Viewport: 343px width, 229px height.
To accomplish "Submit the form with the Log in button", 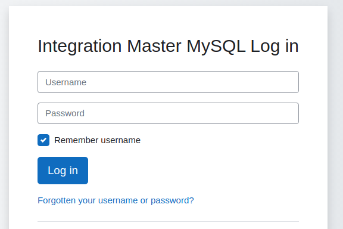I will coord(63,171).
